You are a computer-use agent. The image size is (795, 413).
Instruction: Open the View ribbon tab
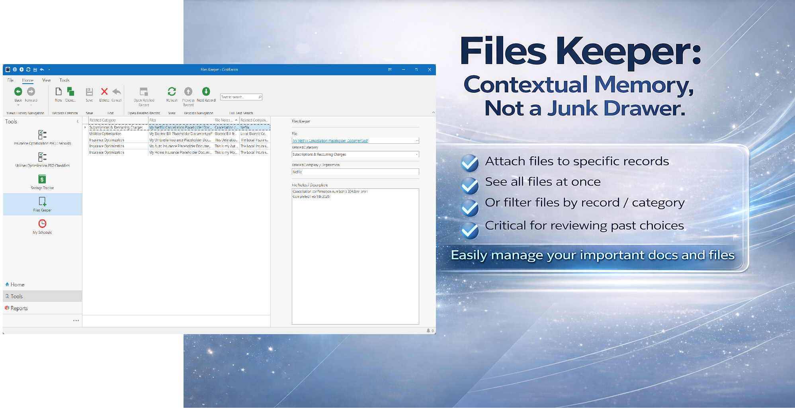47,80
